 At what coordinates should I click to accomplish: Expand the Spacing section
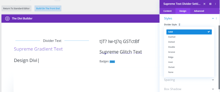[189, 80]
